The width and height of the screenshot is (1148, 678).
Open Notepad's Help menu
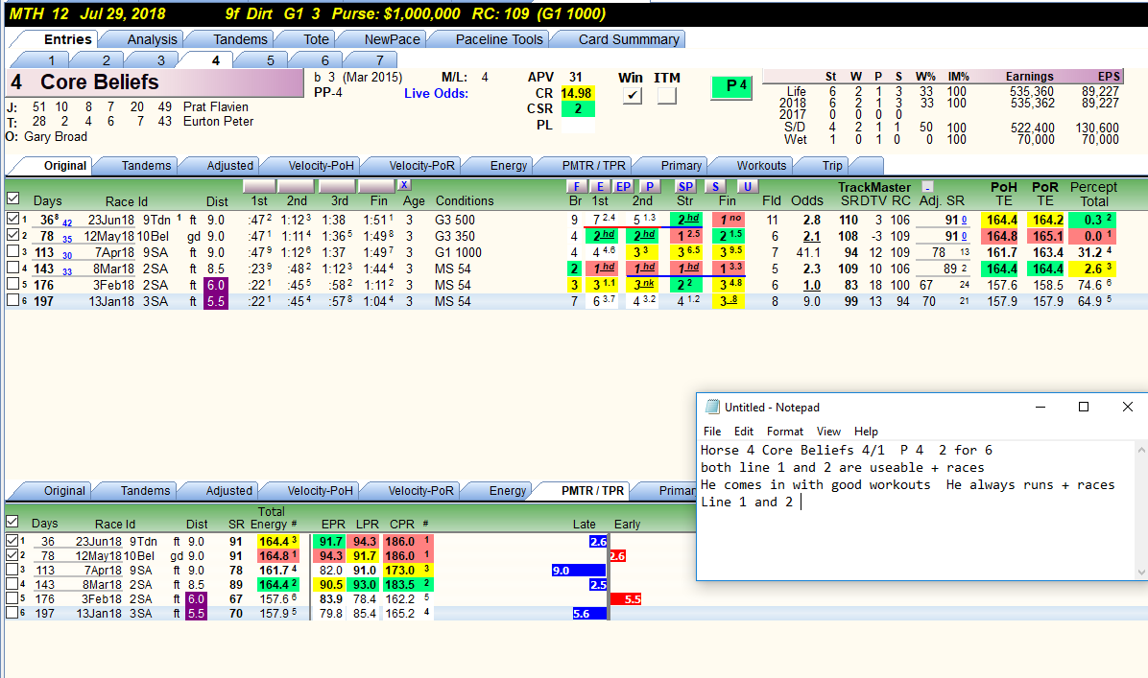[866, 432]
